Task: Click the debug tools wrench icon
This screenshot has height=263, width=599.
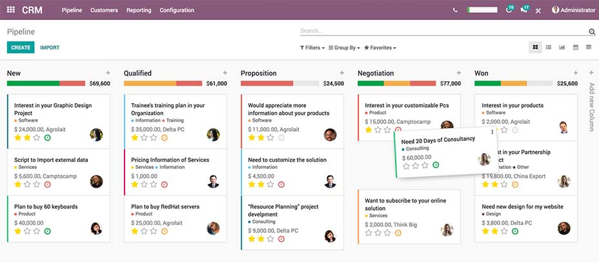Action: tap(538, 10)
